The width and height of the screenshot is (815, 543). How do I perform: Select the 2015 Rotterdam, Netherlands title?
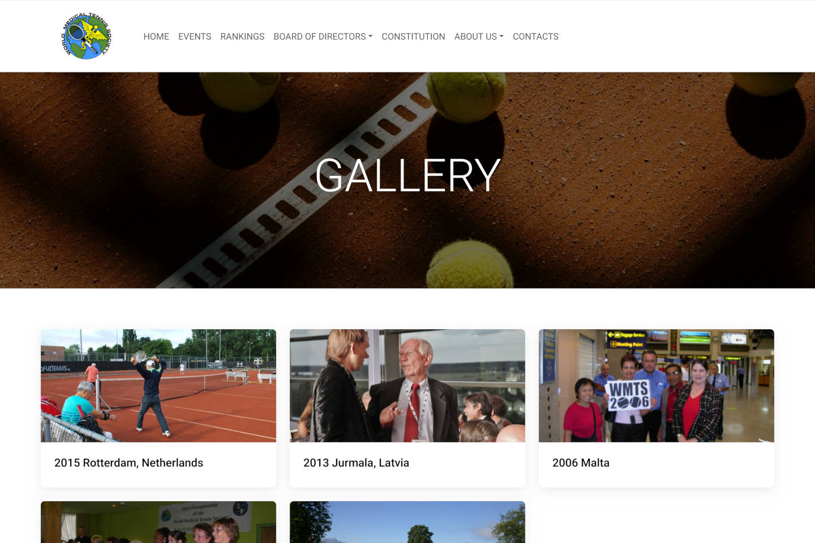click(x=128, y=463)
